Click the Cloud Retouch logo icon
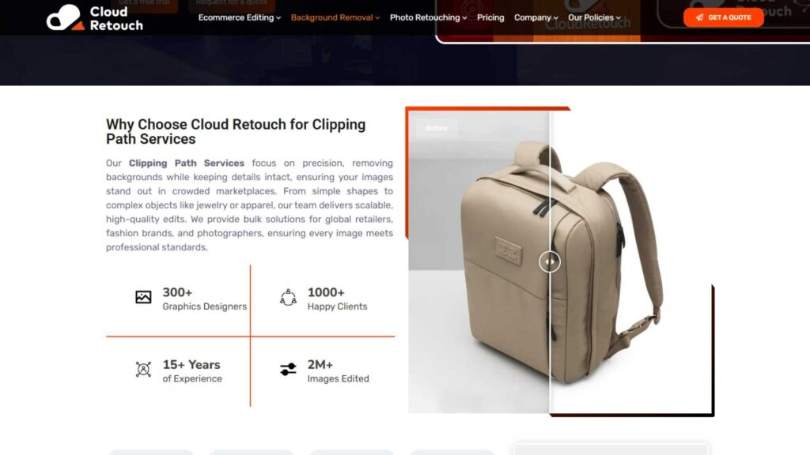The height and width of the screenshot is (455, 810). click(65, 17)
